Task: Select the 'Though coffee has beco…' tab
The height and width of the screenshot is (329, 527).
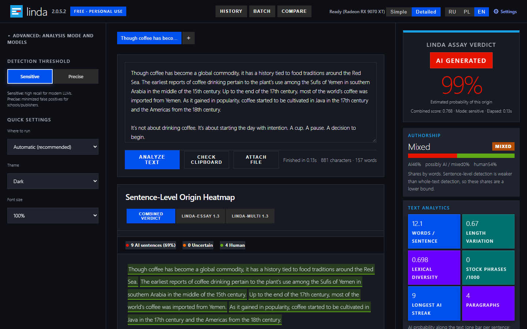Action: [x=149, y=38]
